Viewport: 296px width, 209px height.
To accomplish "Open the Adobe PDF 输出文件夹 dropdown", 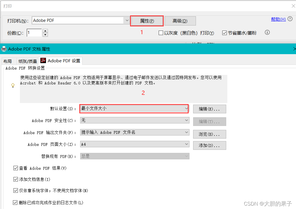I will click(x=135, y=132).
